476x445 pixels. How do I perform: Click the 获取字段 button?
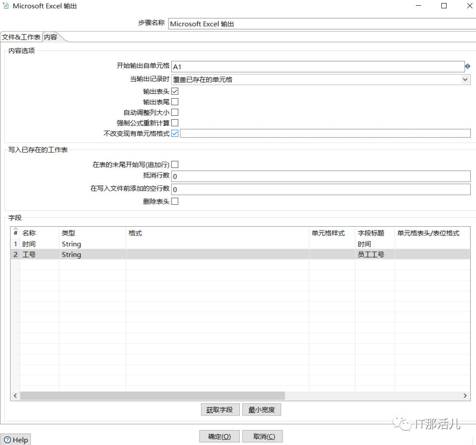tap(220, 410)
